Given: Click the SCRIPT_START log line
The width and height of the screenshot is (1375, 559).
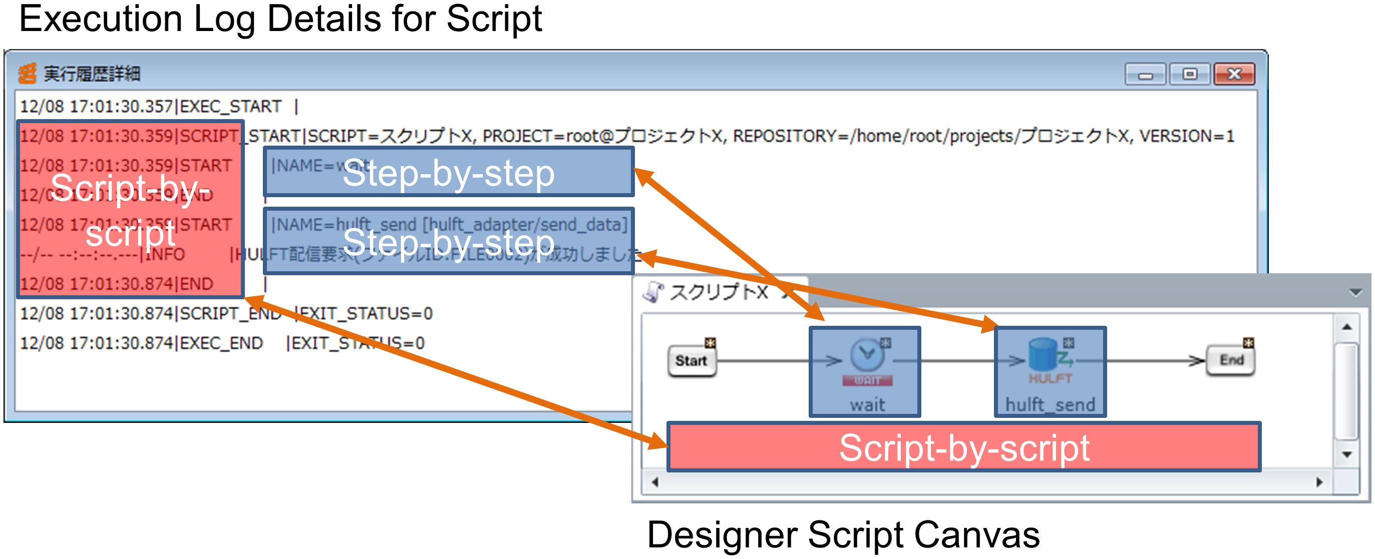Looking at the screenshot, I should (x=626, y=137).
